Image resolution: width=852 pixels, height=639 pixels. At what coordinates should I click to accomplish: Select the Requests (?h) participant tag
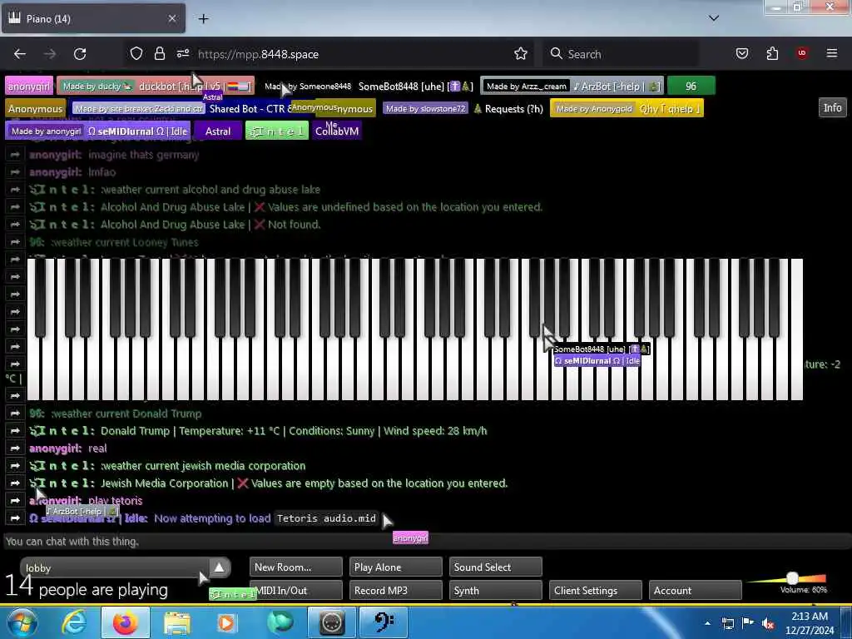[463, 109]
